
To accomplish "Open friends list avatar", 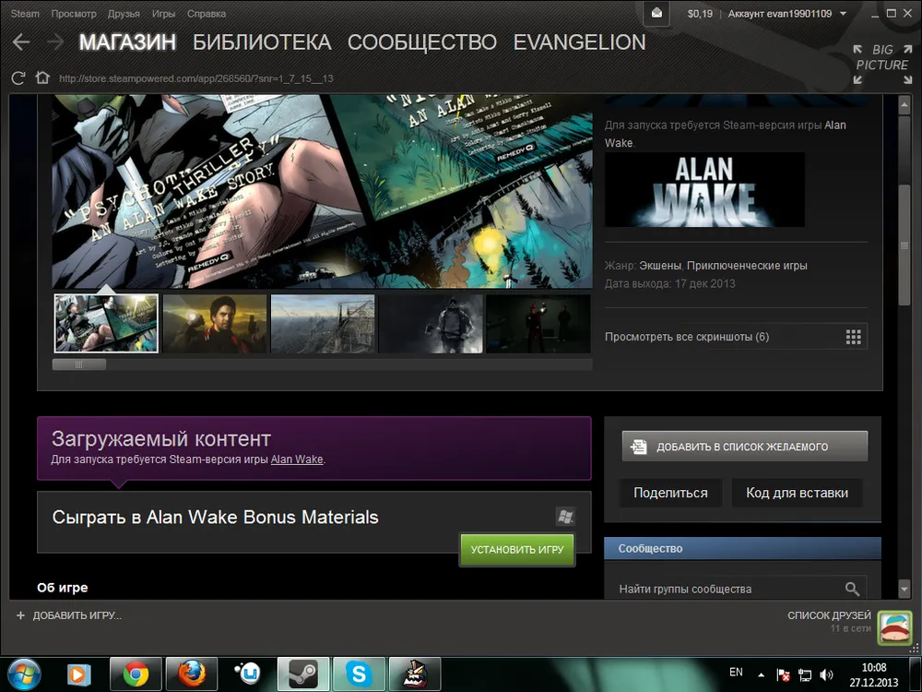I will coord(893,627).
